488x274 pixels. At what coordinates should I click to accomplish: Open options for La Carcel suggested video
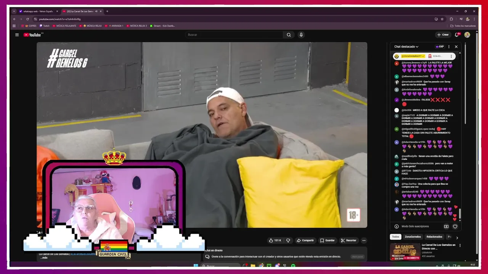[x=460, y=246]
